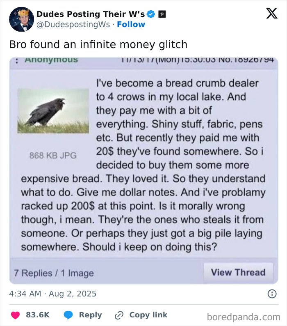Click the 868 KB JPG file label
This screenshot has width=287, height=326.
tap(53, 155)
